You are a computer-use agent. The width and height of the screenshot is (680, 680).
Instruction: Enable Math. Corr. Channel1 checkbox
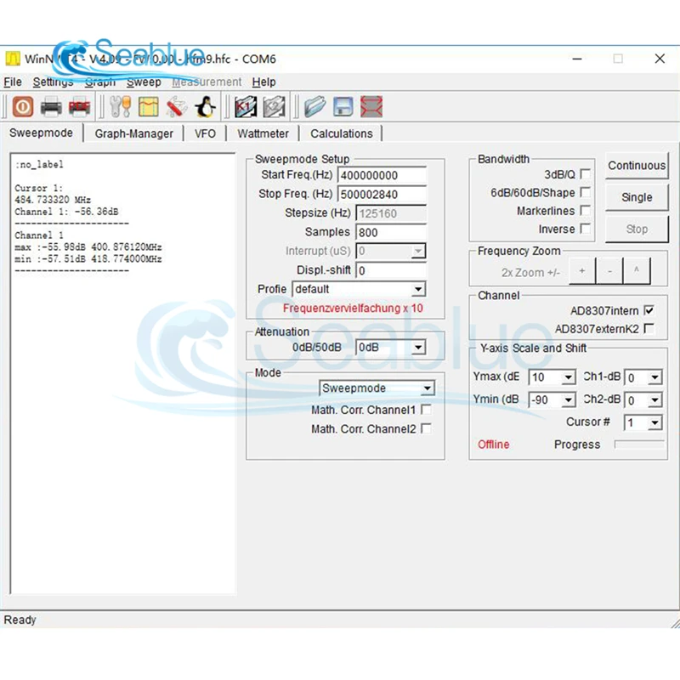coord(427,410)
